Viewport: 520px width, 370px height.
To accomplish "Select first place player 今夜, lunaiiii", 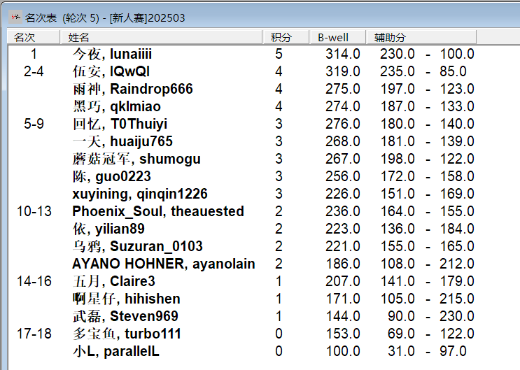I will pyautogui.click(x=112, y=55).
